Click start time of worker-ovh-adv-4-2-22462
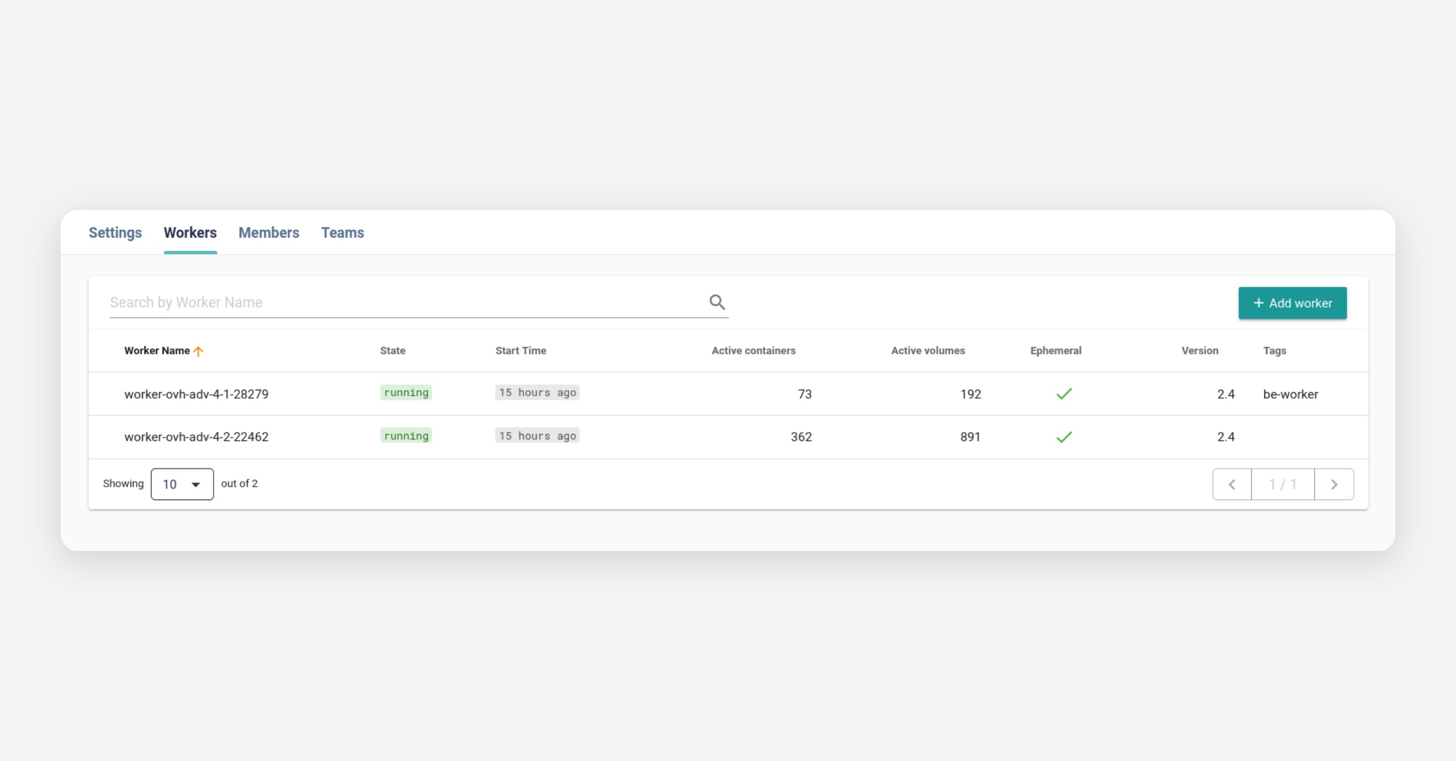1456x761 pixels. pos(537,436)
